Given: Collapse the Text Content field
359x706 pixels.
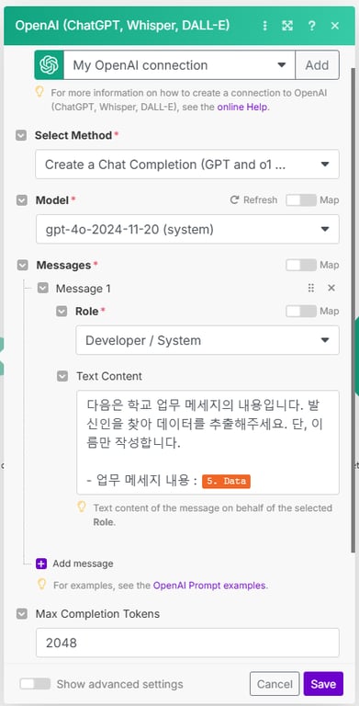Looking at the screenshot, I should click(62, 376).
